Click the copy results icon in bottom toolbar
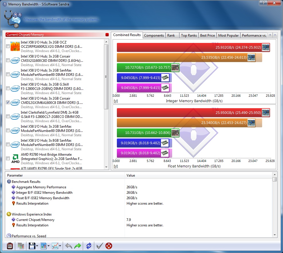 21,246
